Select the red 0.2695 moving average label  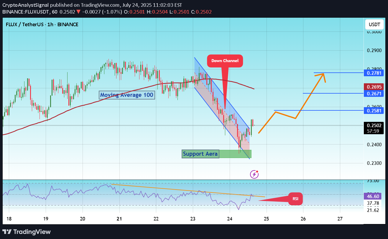click(374, 87)
